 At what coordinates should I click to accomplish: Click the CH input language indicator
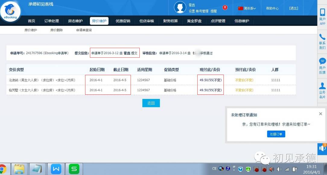click(214, 169)
